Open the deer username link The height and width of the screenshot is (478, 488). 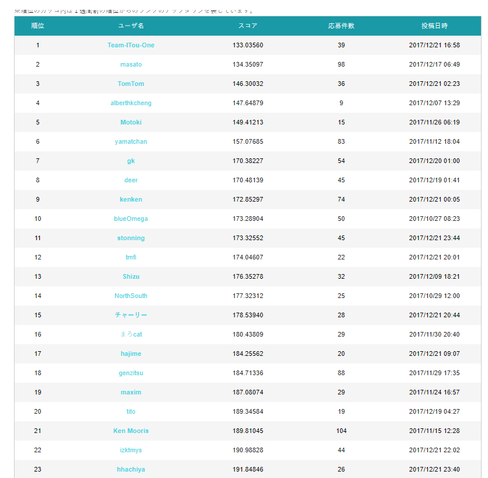coord(131,180)
